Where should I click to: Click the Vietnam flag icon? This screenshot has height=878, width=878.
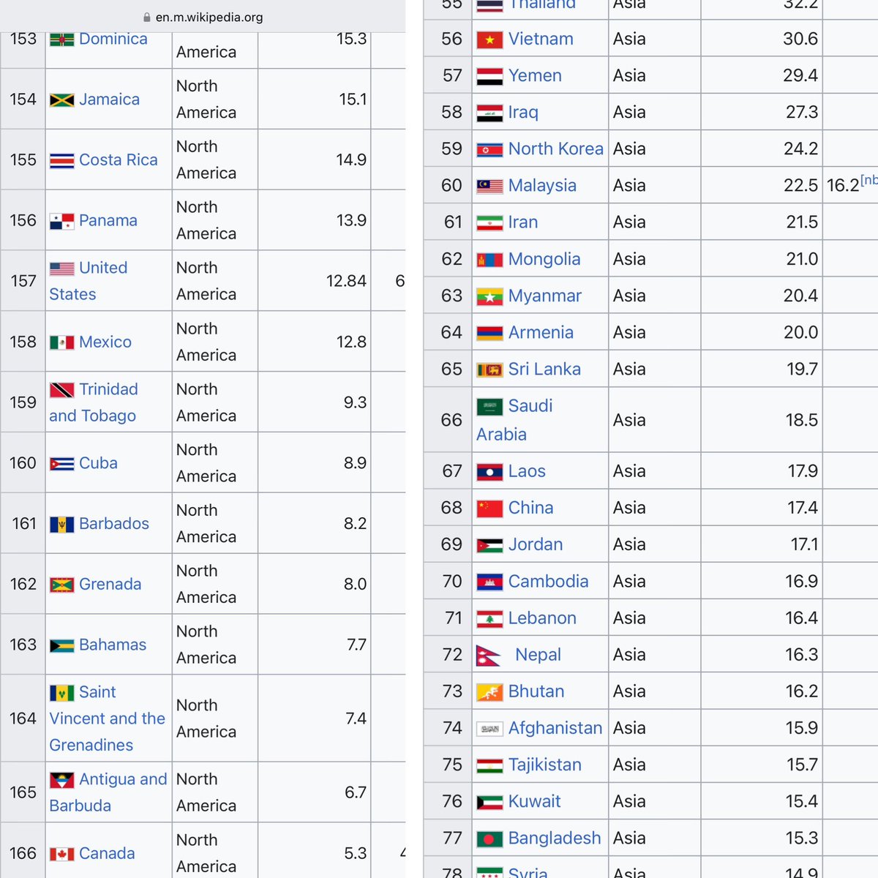click(x=489, y=39)
